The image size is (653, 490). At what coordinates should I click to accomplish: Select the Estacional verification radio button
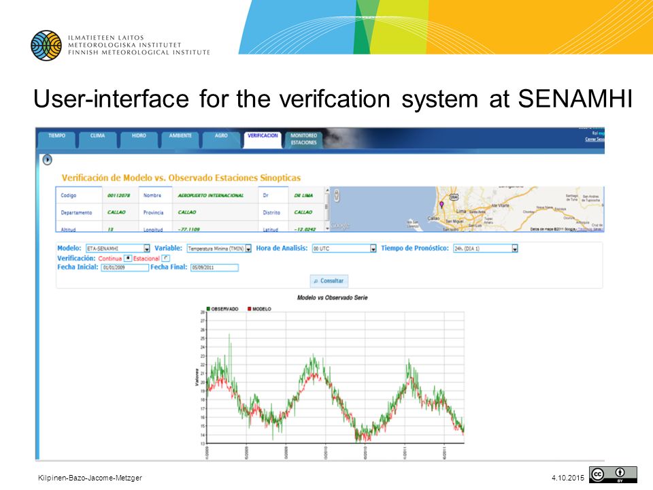pos(165,259)
